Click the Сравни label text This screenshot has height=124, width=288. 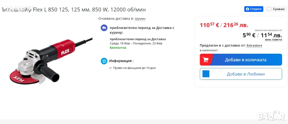279,9
